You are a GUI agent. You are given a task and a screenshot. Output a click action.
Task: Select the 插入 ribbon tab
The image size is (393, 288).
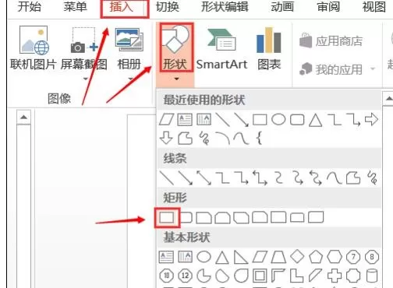(122, 7)
